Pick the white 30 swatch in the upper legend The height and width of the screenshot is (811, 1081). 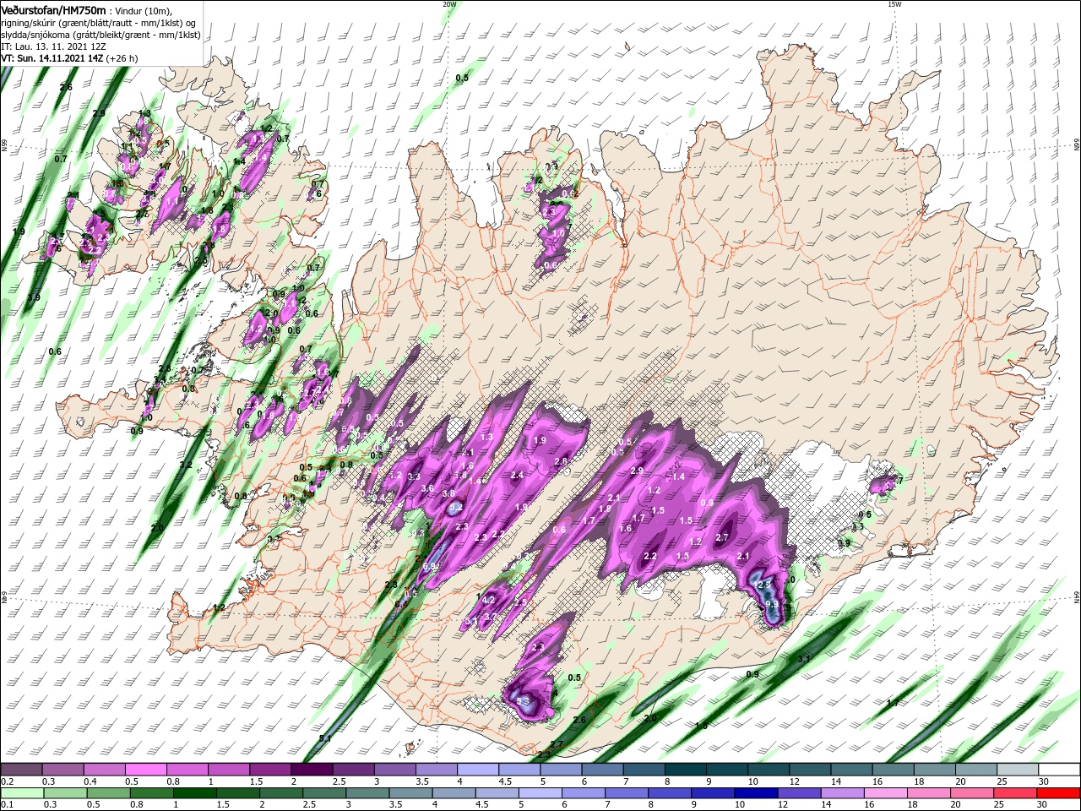[1059, 770]
